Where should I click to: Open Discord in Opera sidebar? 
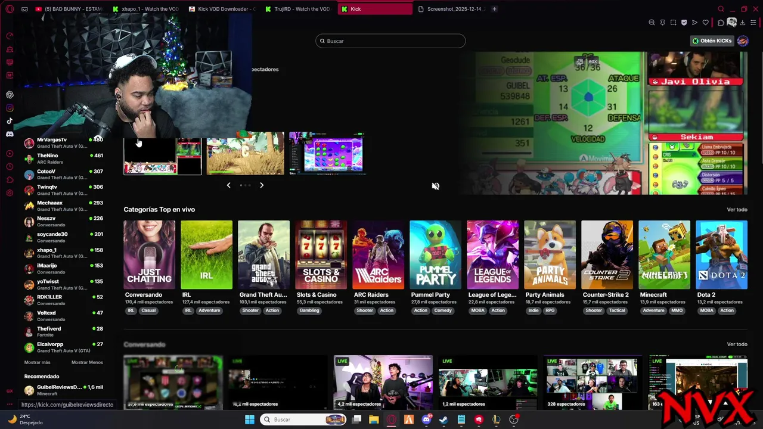(10, 134)
